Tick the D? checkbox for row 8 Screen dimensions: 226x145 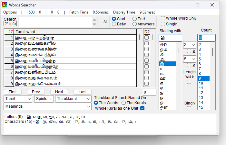(146, 78)
